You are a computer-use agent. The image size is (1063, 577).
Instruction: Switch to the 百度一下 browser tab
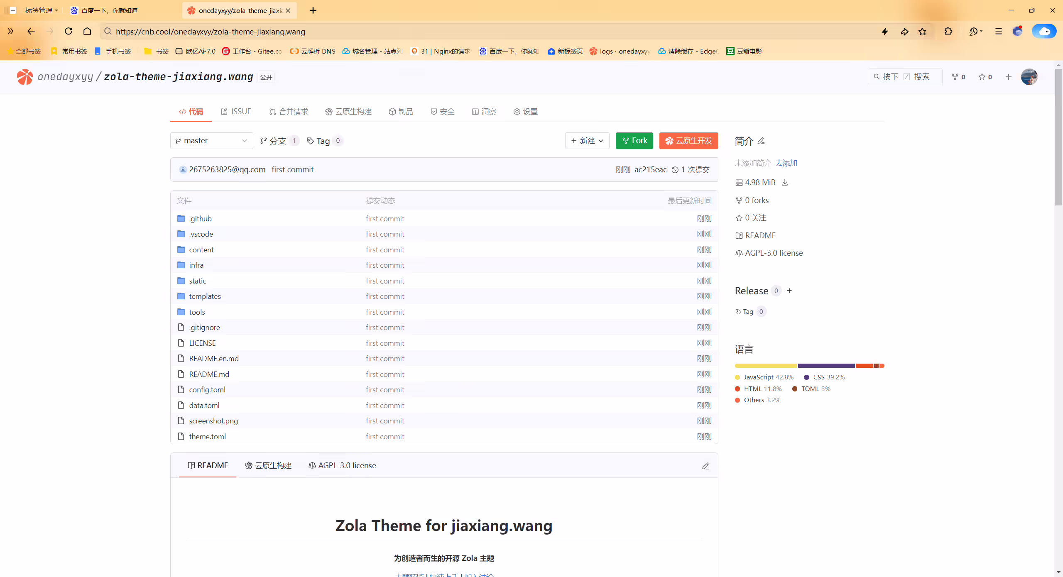pos(123,10)
